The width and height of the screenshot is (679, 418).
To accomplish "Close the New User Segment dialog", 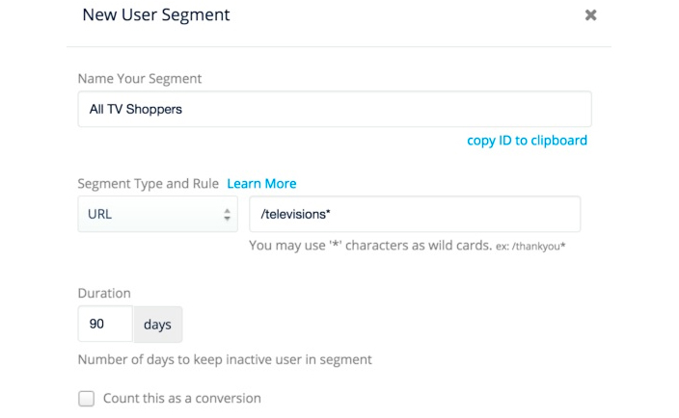I will pos(590,15).
